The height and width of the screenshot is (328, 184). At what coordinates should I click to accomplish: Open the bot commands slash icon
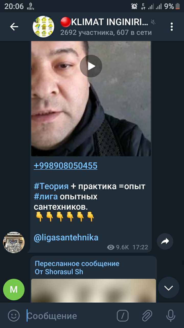tap(123, 316)
